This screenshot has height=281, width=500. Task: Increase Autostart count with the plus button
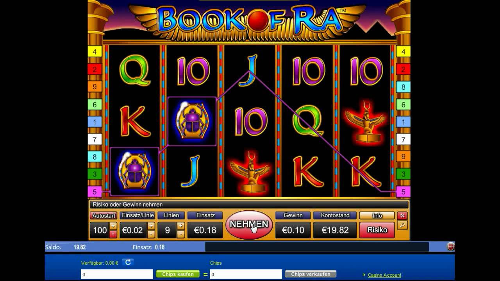click(113, 226)
